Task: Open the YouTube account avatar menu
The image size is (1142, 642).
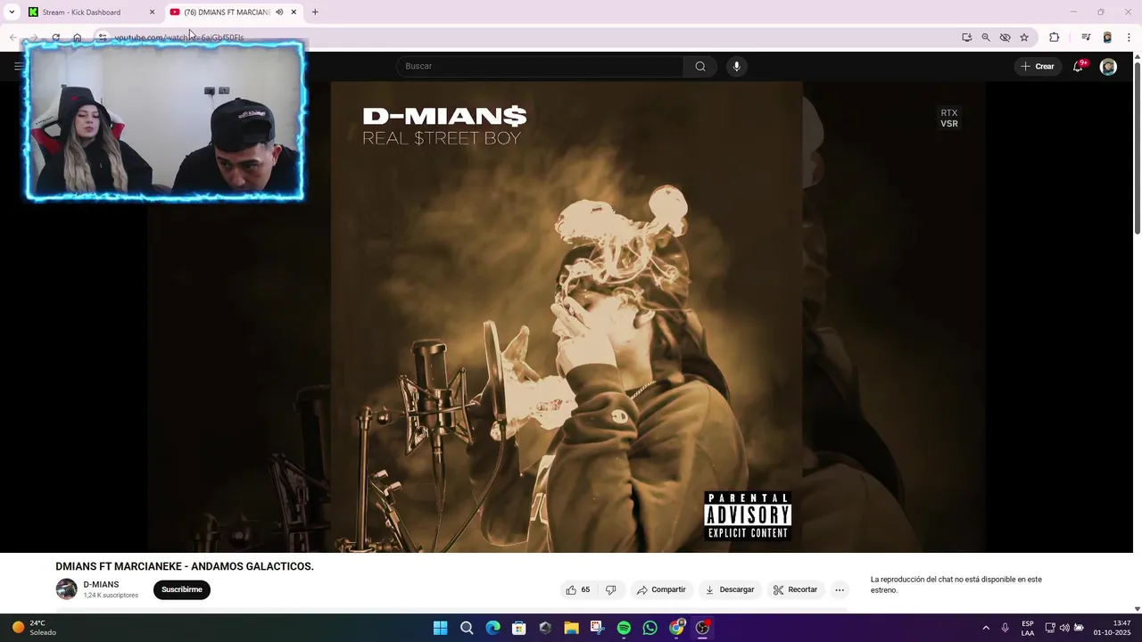Action: (1108, 66)
